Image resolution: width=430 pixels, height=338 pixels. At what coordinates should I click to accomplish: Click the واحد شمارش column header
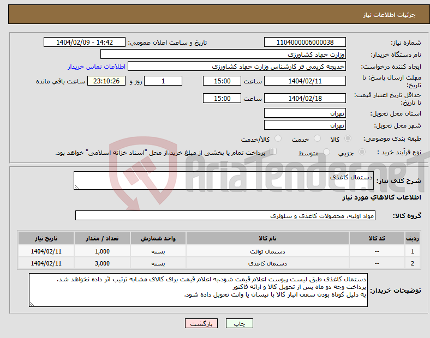coord(158,238)
